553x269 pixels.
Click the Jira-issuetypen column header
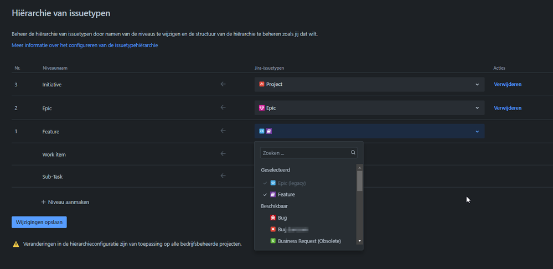click(270, 68)
